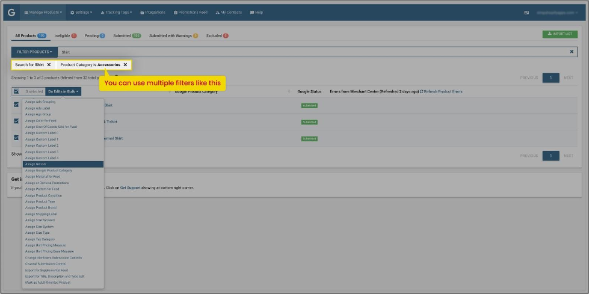This screenshot has width=589, height=294.
Task: Uncheck the third product row checkbox
Action: [x=16, y=138]
